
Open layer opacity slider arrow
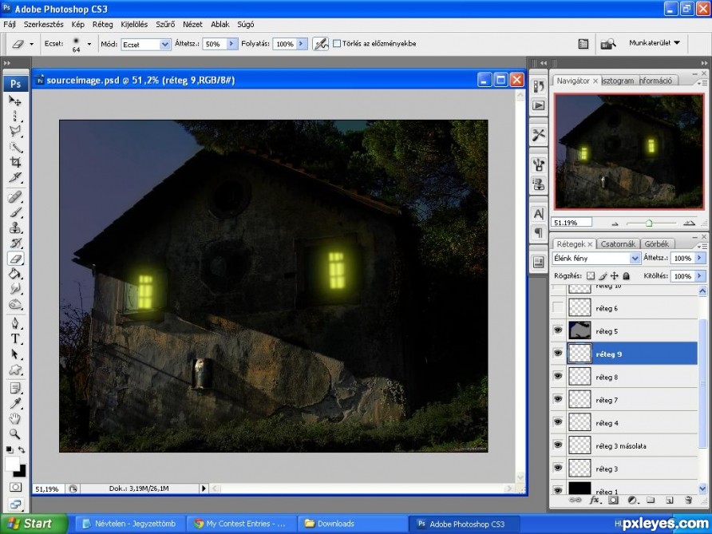point(700,258)
